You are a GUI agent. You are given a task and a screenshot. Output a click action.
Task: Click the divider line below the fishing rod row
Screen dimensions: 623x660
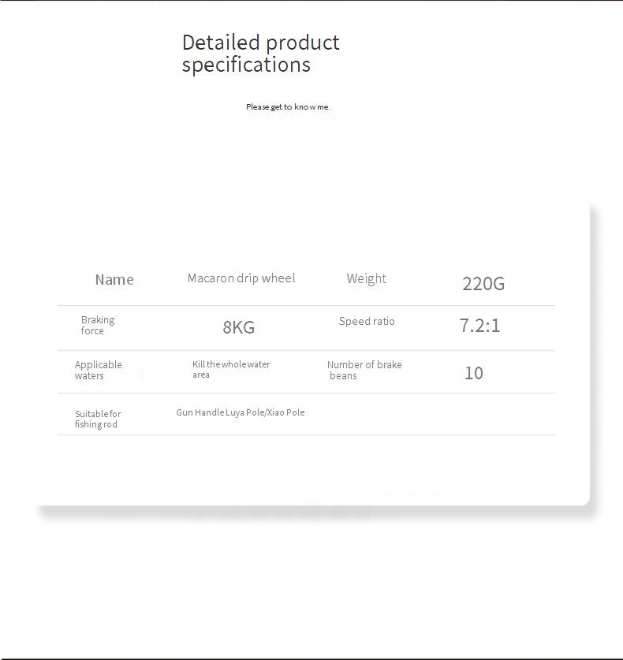coord(306,434)
